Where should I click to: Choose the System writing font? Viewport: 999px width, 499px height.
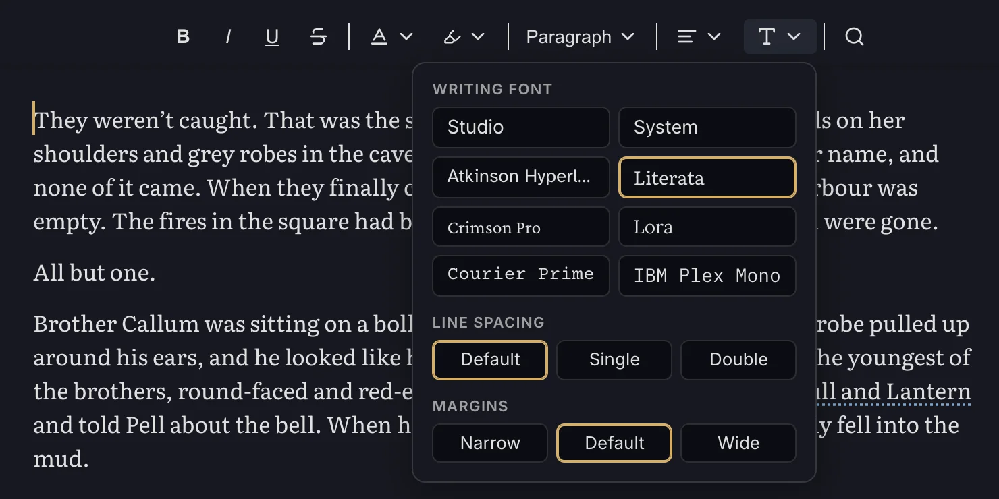point(707,127)
